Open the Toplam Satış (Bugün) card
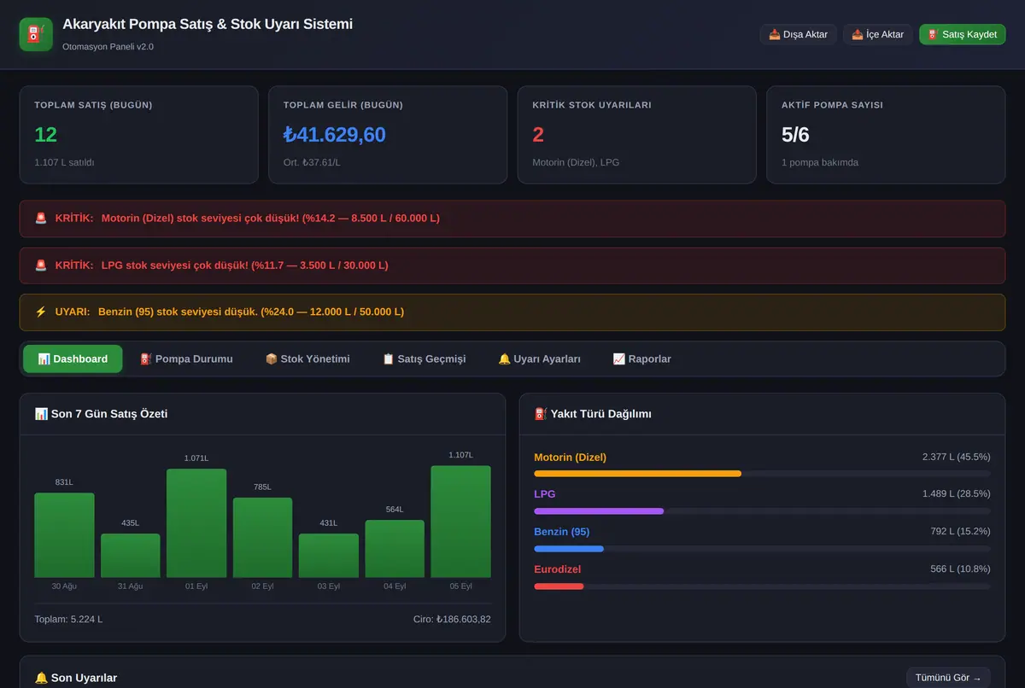This screenshot has height=688, width=1025. [138, 135]
